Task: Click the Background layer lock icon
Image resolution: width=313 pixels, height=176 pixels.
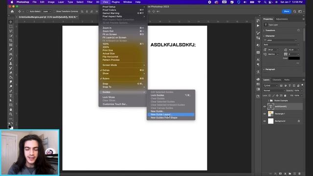Action: click(x=299, y=121)
